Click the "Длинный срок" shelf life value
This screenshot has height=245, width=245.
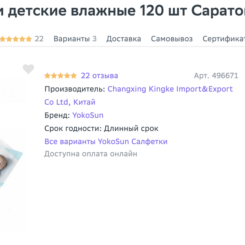(131, 129)
